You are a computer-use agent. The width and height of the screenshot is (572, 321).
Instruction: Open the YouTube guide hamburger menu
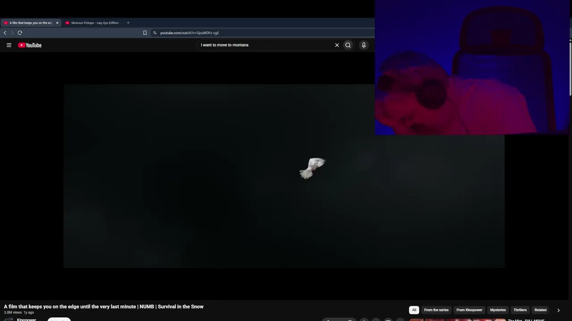click(x=9, y=45)
